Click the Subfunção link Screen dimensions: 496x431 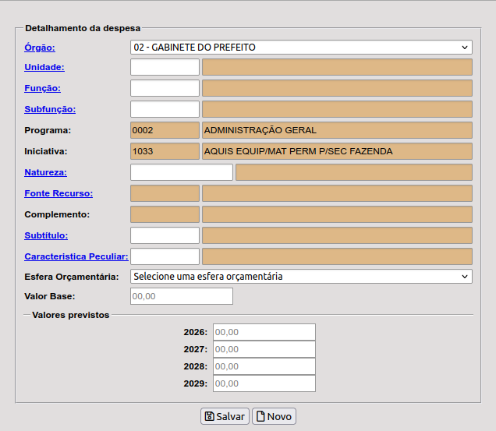click(50, 109)
